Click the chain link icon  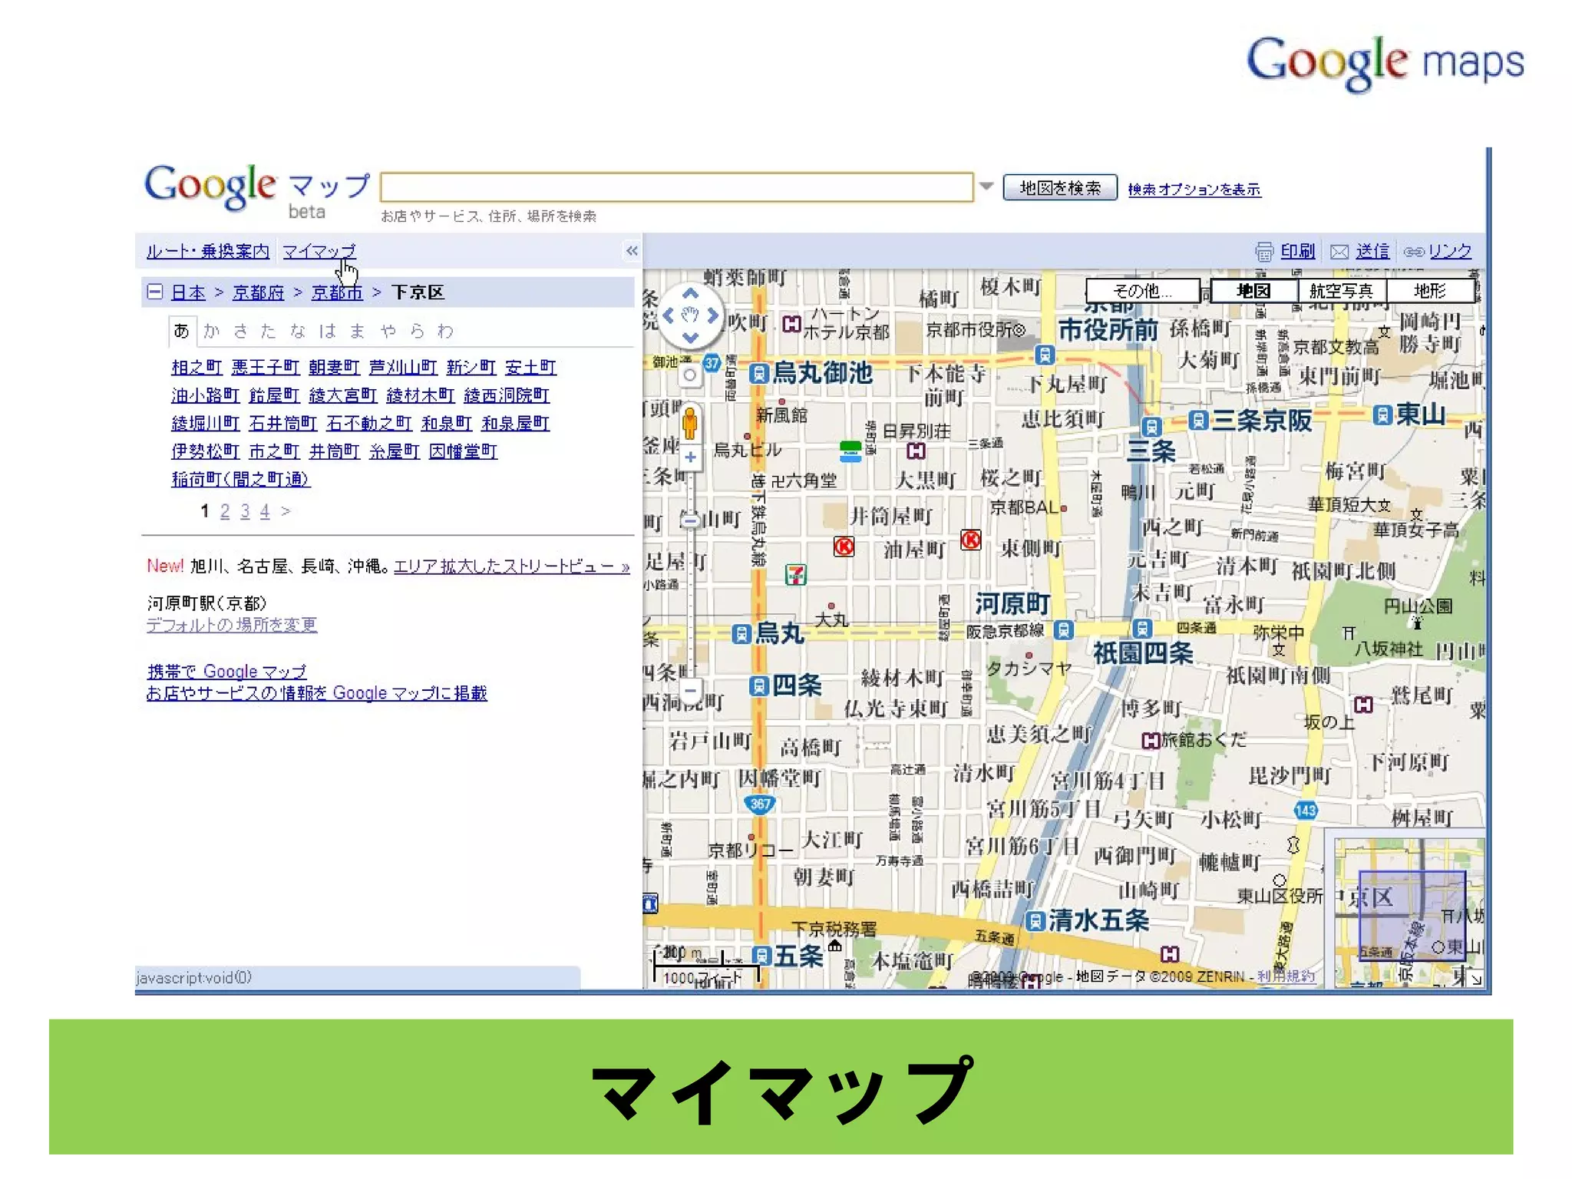(x=1413, y=252)
